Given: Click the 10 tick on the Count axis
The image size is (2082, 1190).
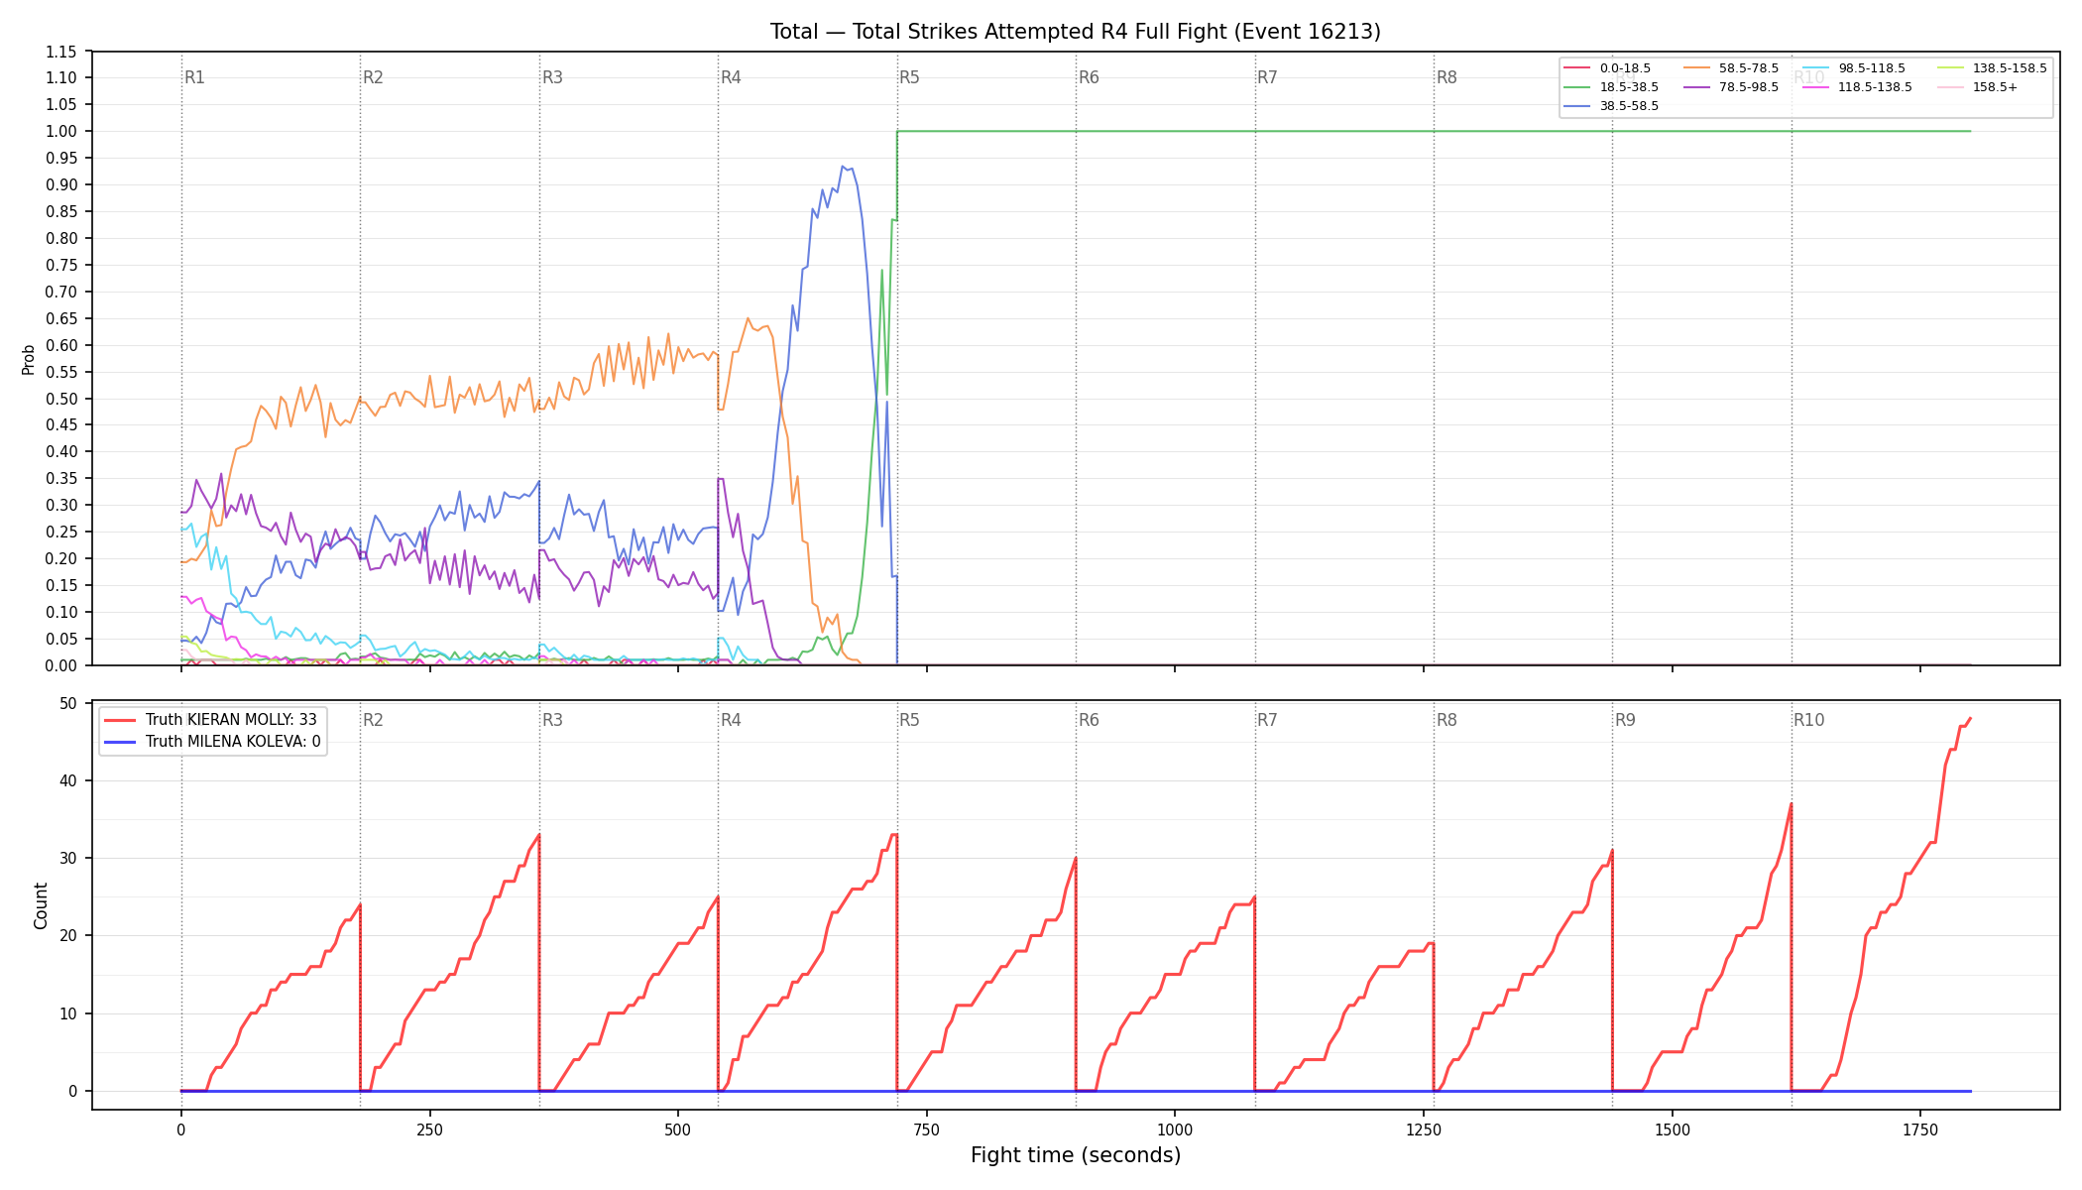Looking at the screenshot, I should pos(68,1013).
